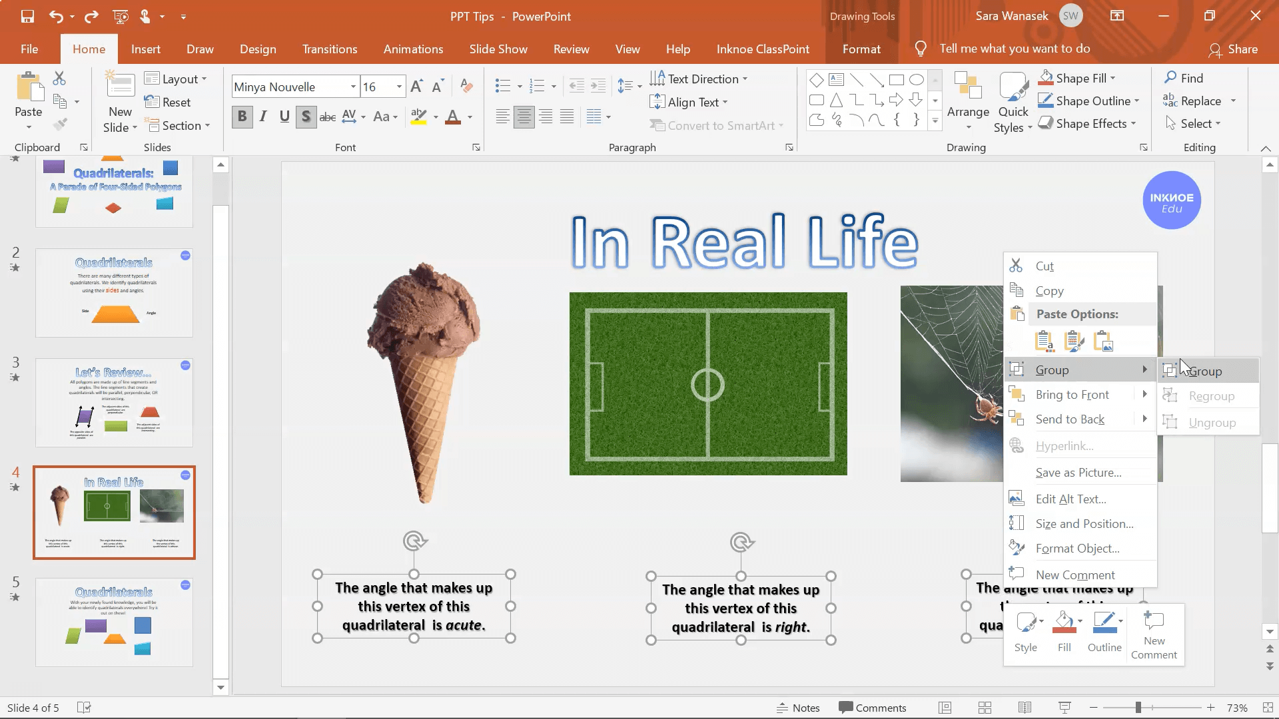Click the Italic formatting button
Screen dimensions: 1279x719
[x=264, y=116]
